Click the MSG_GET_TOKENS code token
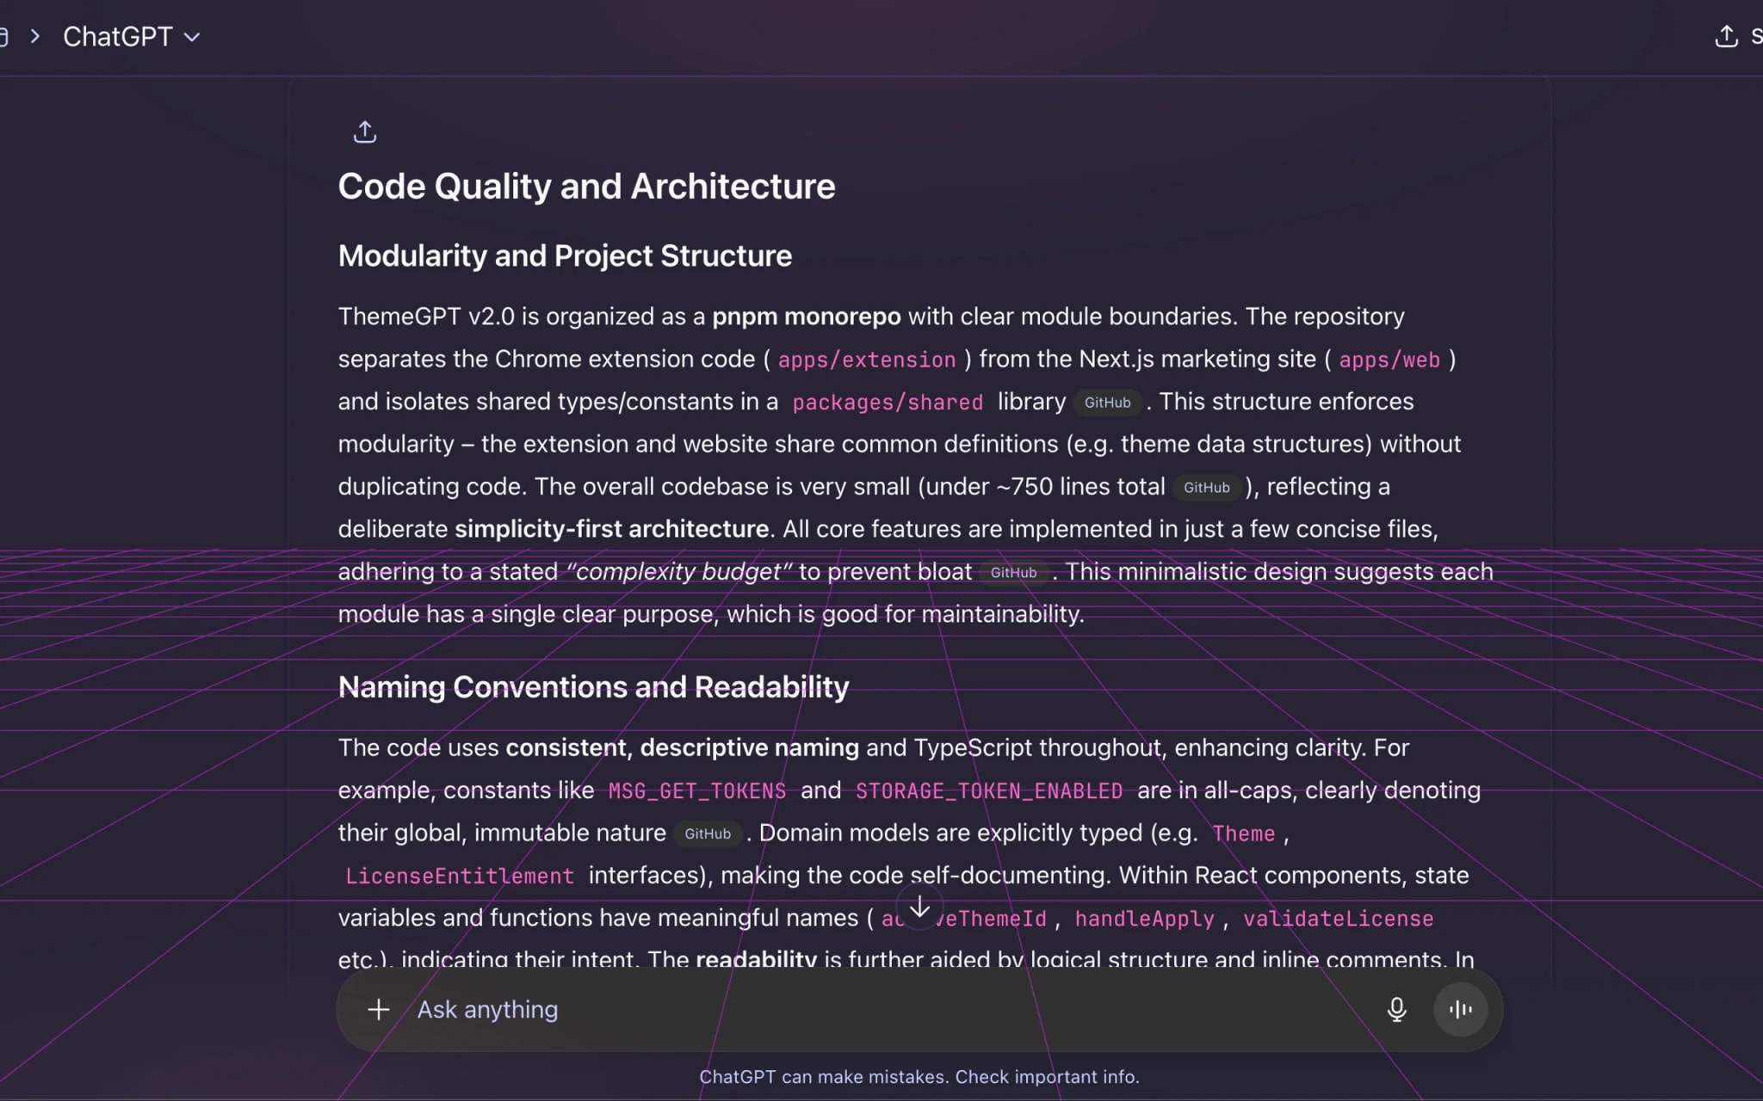Image resolution: width=1763 pixels, height=1101 pixels. click(x=697, y=790)
